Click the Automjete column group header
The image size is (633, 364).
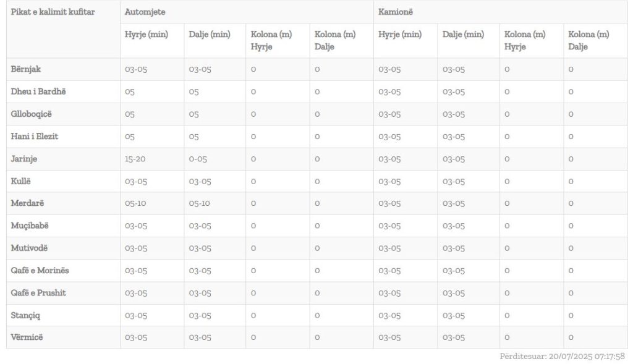click(x=145, y=12)
